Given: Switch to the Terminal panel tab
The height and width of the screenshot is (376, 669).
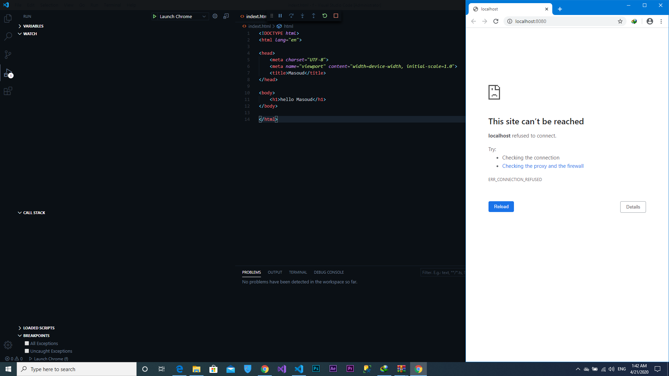Looking at the screenshot, I should tap(298, 272).
